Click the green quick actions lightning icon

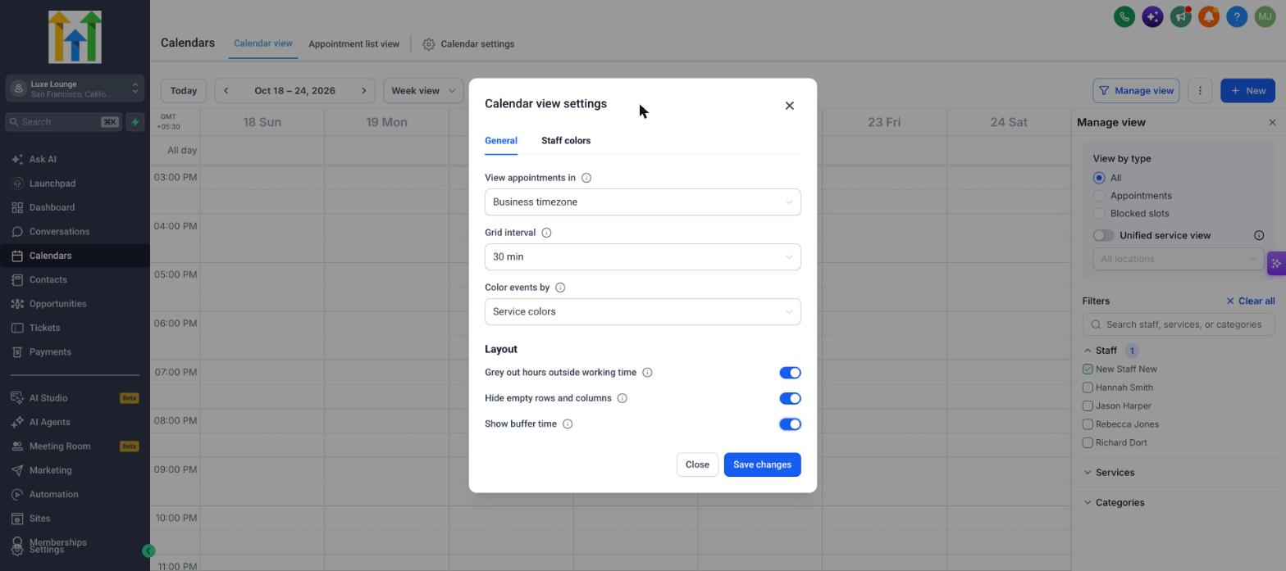[x=135, y=122]
